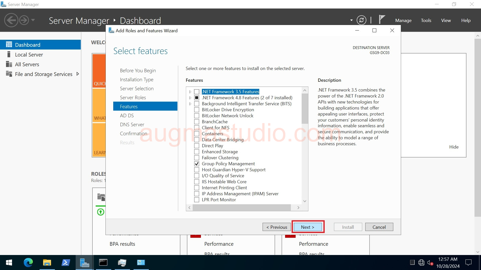Select Local Server in the sidebar

[x=28, y=54]
